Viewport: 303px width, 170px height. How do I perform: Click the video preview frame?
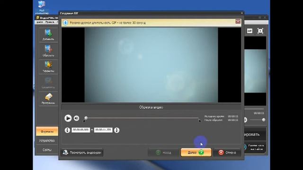[151, 65]
